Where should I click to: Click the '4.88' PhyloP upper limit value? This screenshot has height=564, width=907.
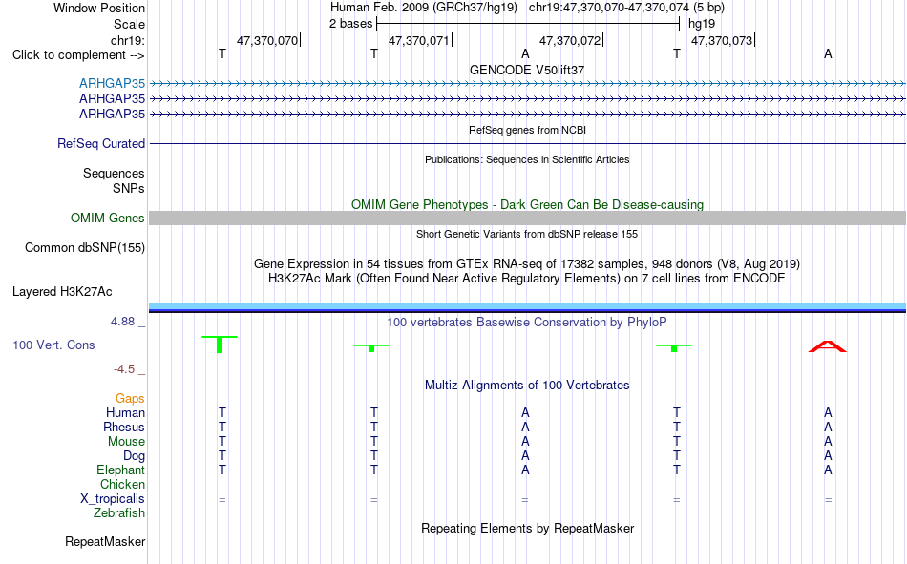click(x=122, y=321)
